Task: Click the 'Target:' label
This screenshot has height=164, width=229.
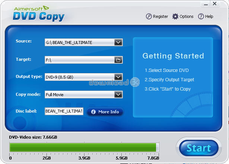Action: point(23,59)
